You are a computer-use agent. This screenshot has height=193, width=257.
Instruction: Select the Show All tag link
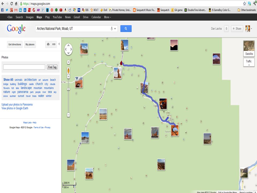coord(8,80)
